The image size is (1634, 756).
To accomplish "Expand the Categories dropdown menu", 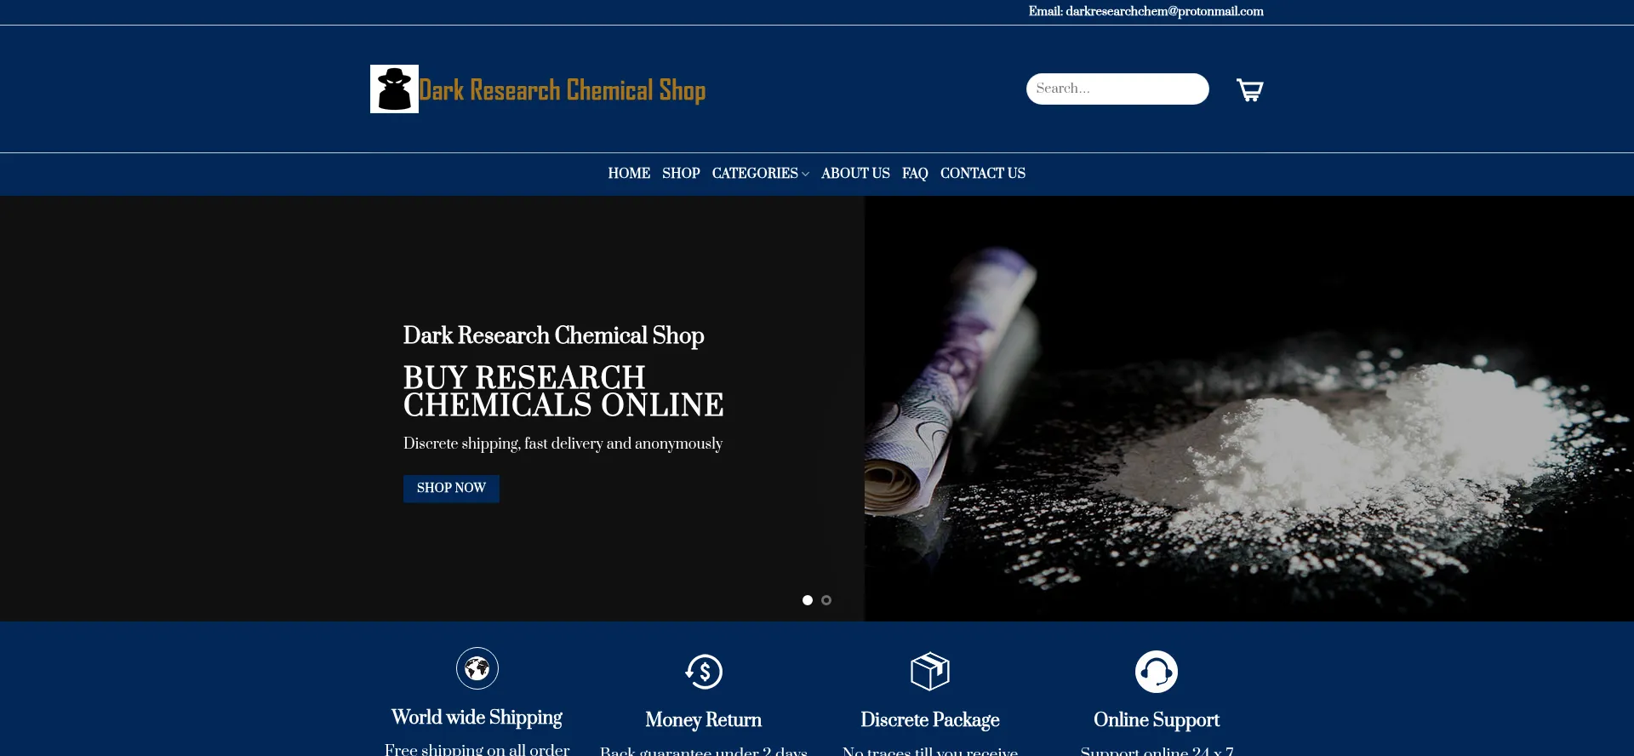I will 760,174.
